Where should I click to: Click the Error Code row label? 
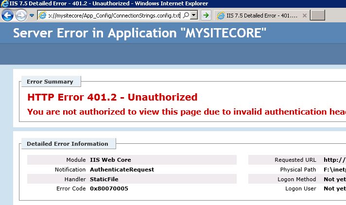tap(71, 188)
